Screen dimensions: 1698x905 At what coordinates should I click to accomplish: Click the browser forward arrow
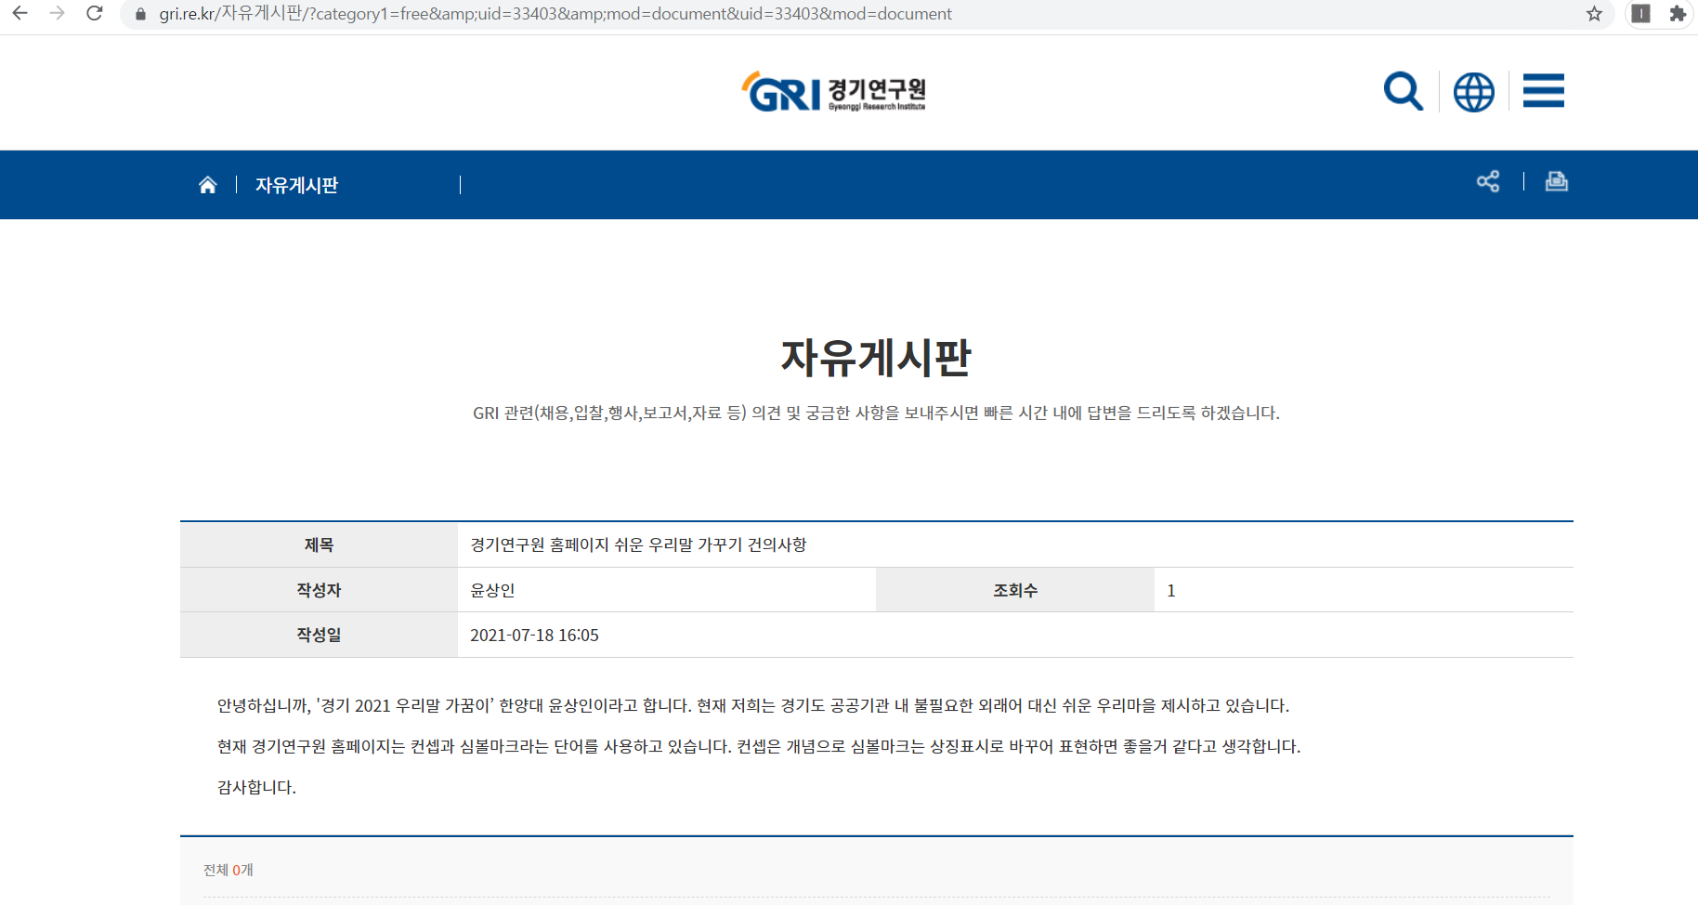[x=57, y=14]
